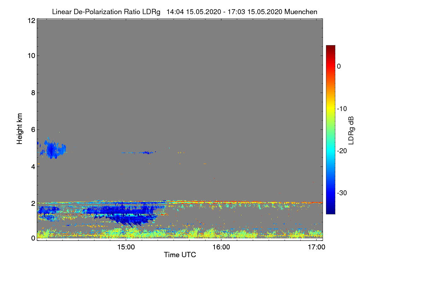This screenshot has width=424, height=283.
Task: Click the LDRg dB colorbar title
Action: tap(351, 130)
